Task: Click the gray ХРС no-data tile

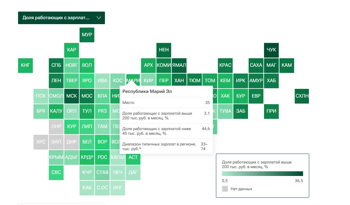Action: (x=41, y=142)
